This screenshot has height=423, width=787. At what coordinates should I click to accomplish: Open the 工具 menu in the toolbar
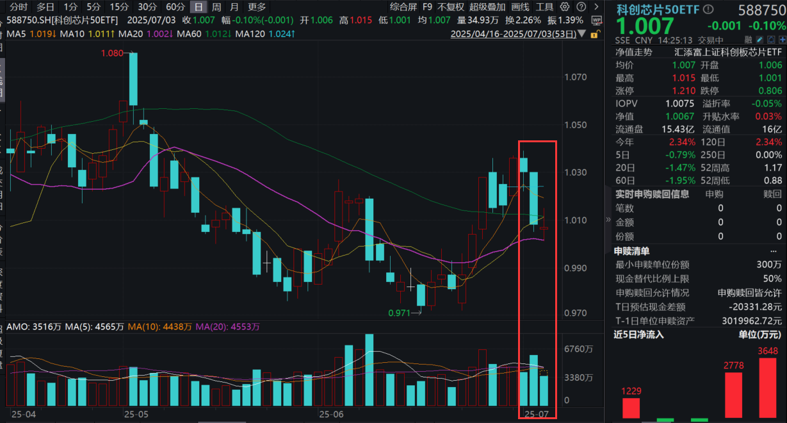[544, 6]
